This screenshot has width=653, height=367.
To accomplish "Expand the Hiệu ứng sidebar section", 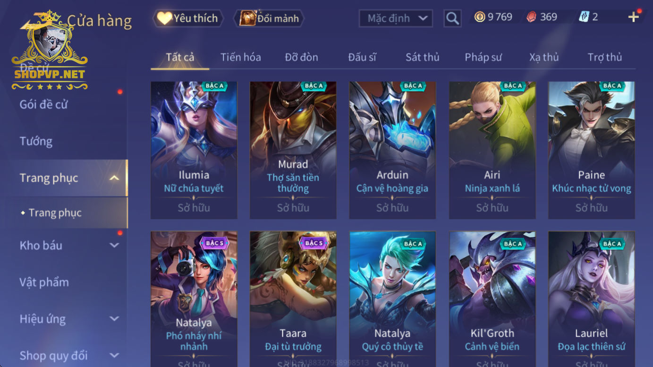I will coord(114,319).
